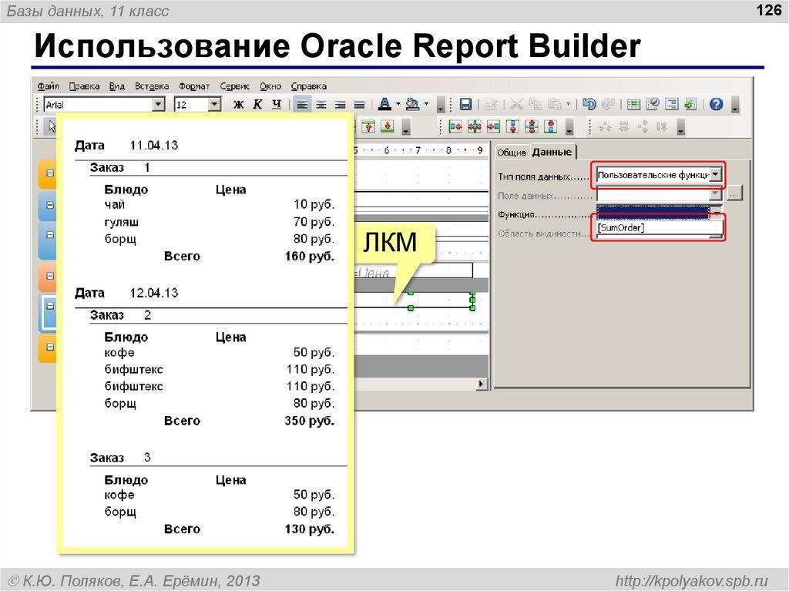
Task: Toggle bold formatting (Ж)
Action: [240, 104]
